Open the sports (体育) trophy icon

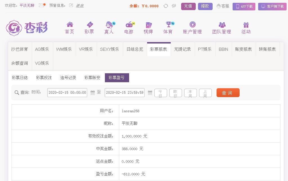(x=168, y=25)
